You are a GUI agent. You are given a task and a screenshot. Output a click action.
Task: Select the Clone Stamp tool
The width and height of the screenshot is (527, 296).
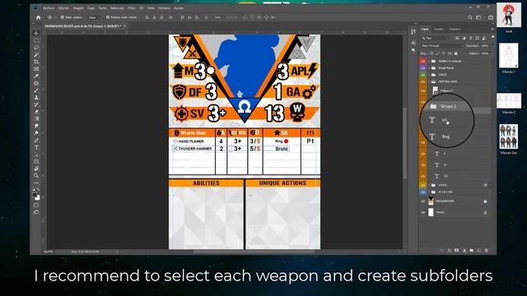pyautogui.click(x=36, y=97)
